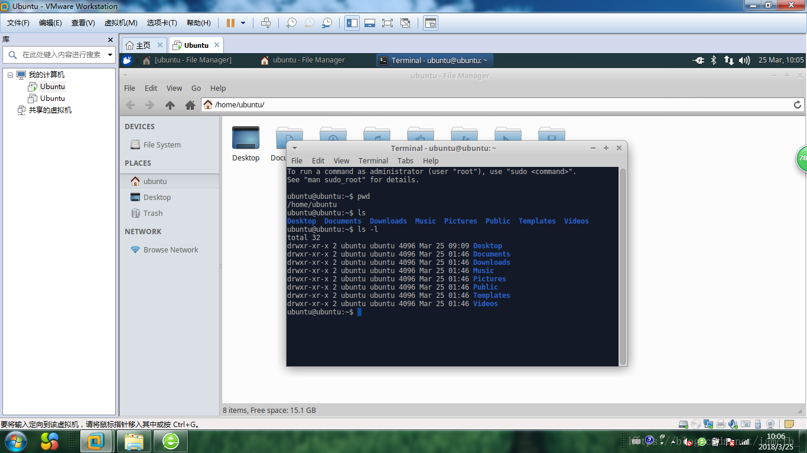
Task: Open the Terminal menu in terminal window
Action: pos(373,160)
